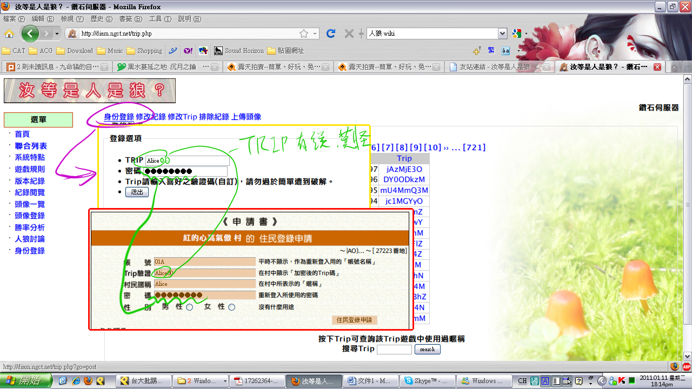Expand the Google search engine selector
Image resolution: width=692 pixels, height=389 pixels.
[x=520, y=33]
